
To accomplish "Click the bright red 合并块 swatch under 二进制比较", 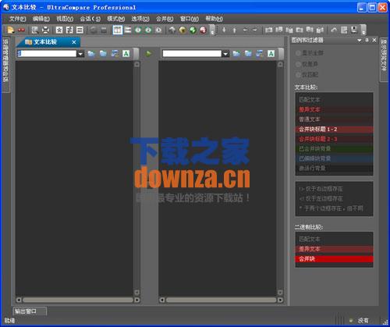I will [335, 259].
